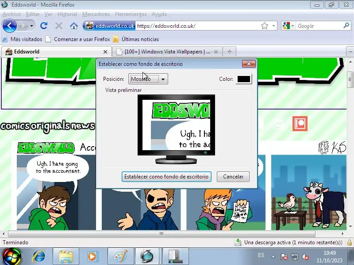354x265 pixels.
Task: Open Windows Media Player on taskbar
Action: pyautogui.click(x=92, y=257)
